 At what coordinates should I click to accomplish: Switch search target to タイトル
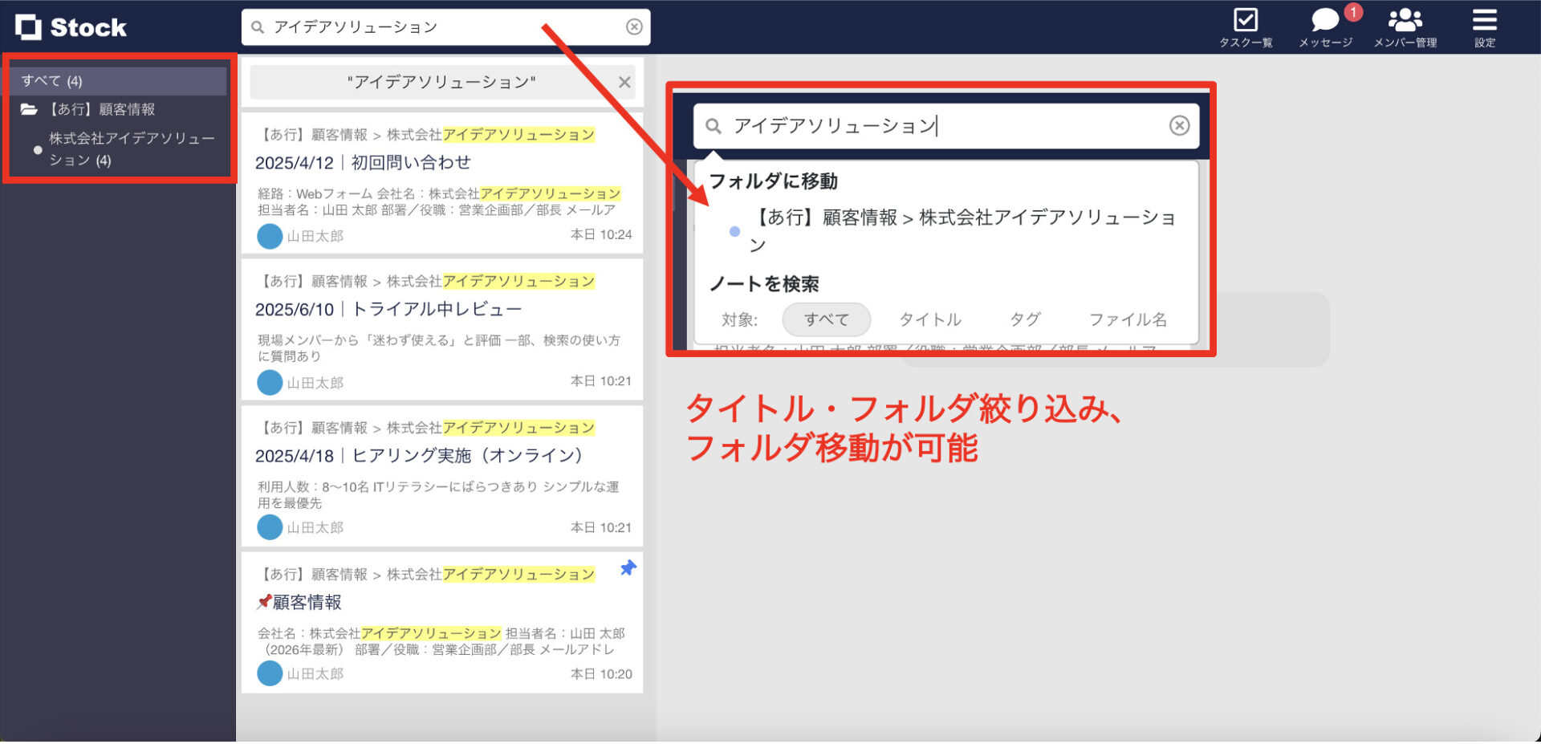click(929, 319)
